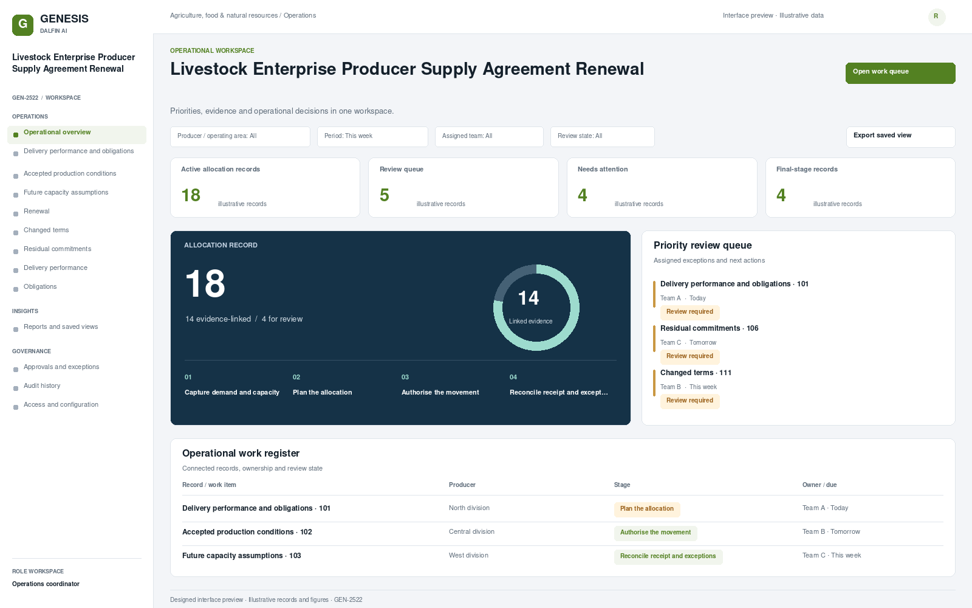This screenshot has width=972, height=608.
Task: Select step 03 Authorise the movement
Action: 440,385
